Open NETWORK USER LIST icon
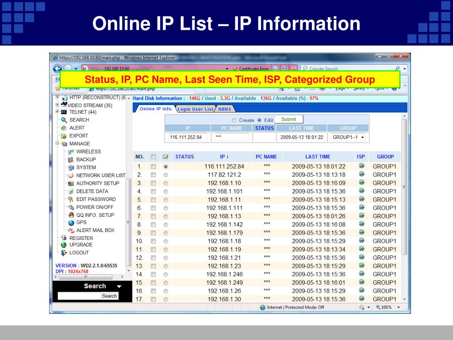This screenshot has height=340, width=453. coord(71,175)
